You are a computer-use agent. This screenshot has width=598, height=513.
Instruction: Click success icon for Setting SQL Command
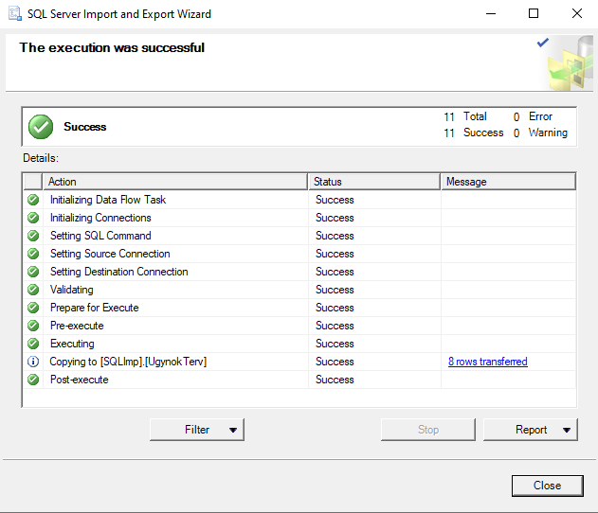(x=33, y=236)
